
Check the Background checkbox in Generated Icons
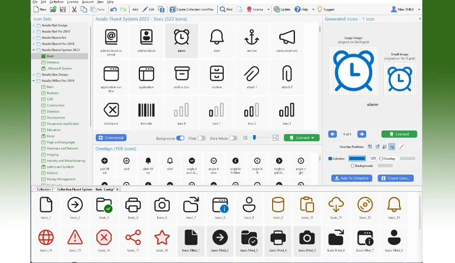pyautogui.click(x=353, y=166)
